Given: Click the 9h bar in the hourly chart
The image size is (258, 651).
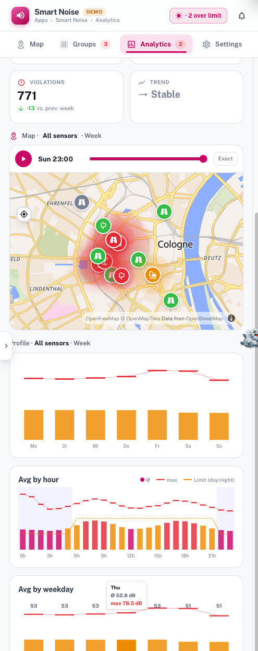Looking at the screenshot, I should coord(104,535).
